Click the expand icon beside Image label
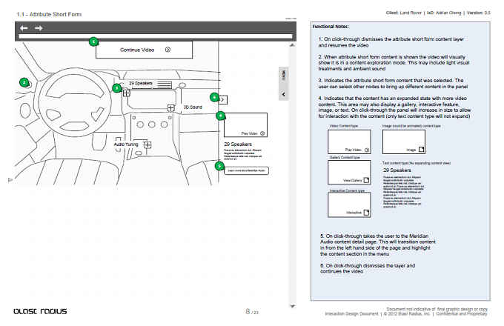The width and height of the screenshot is (504, 326). 421,150
